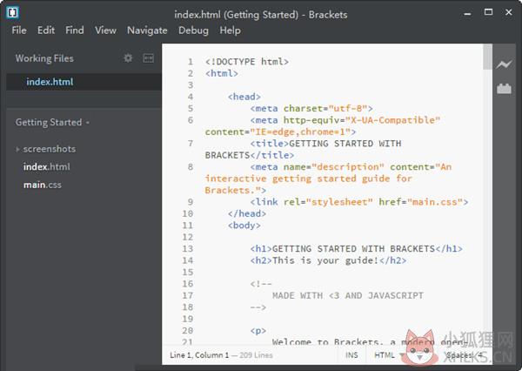Open the Navigate menu
The height and width of the screenshot is (371, 522).
point(147,30)
